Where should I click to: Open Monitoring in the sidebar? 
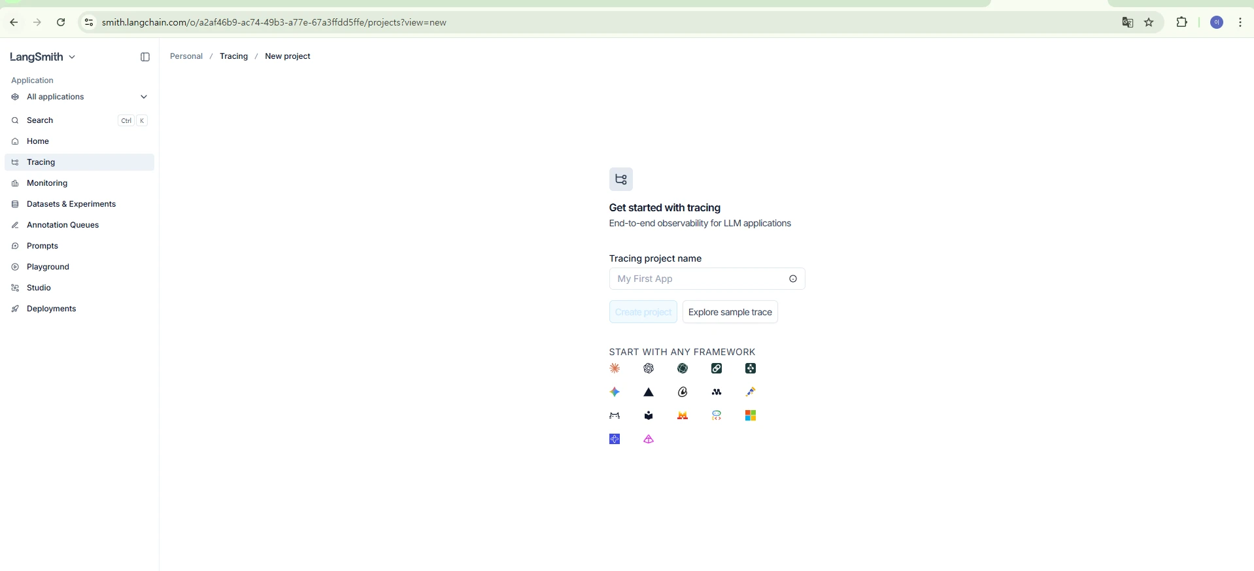(47, 183)
